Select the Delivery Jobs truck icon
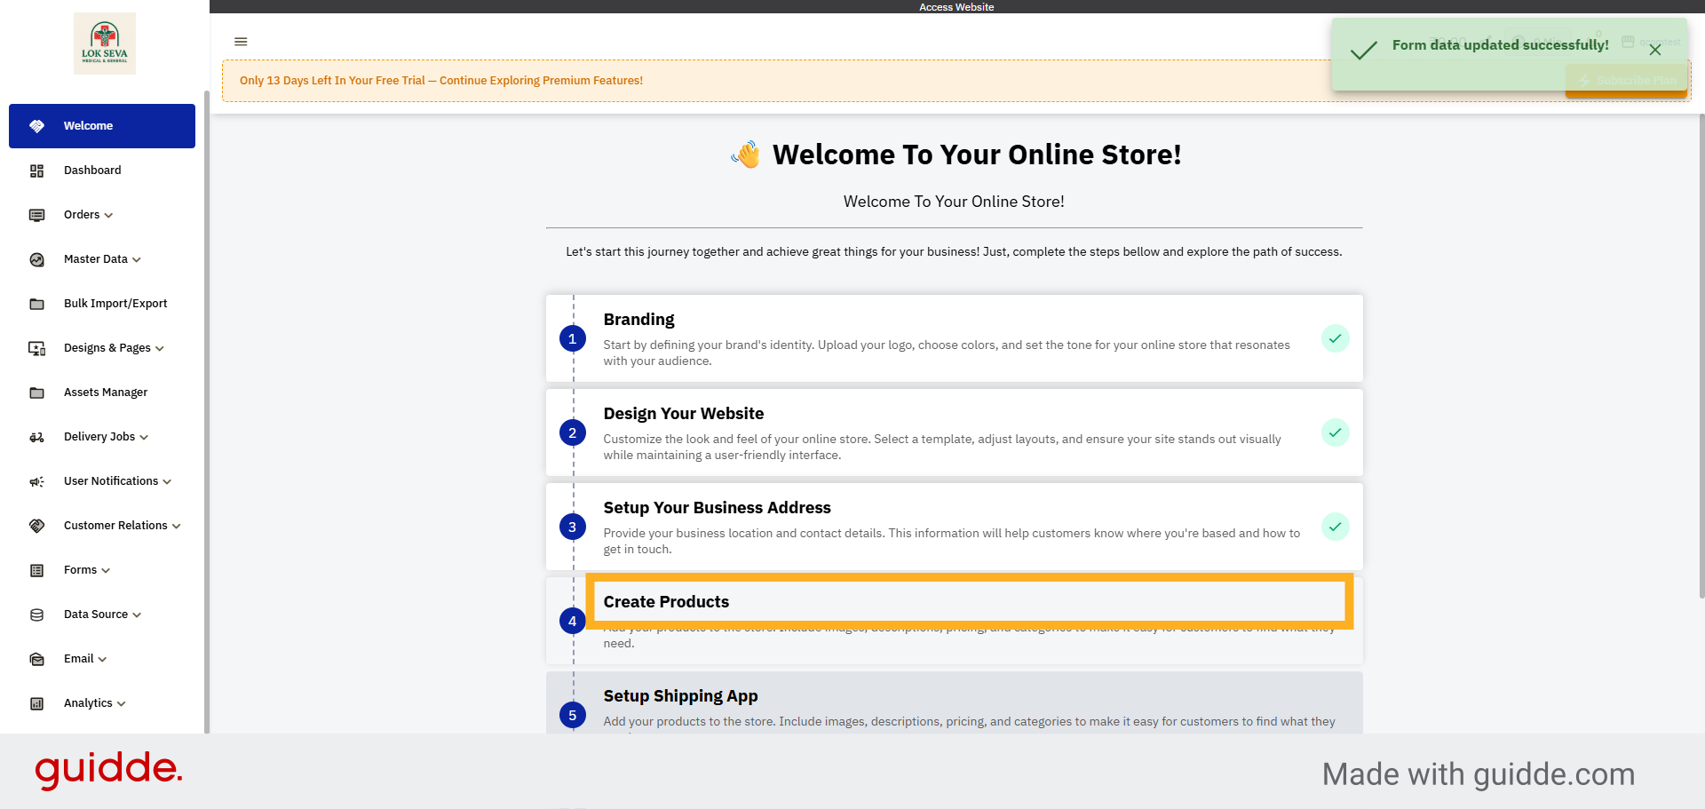1705x809 pixels. tap(36, 436)
